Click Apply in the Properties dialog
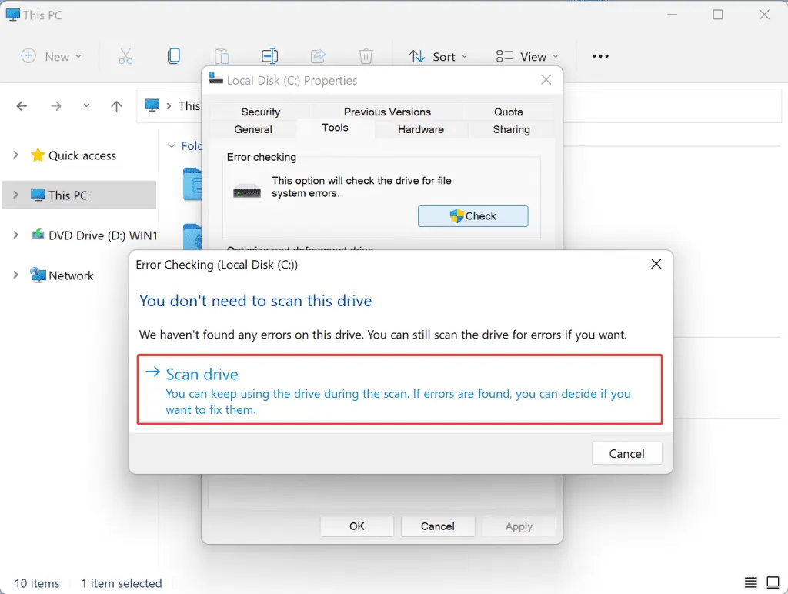This screenshot has height=594, width=788. pos(519,526)
